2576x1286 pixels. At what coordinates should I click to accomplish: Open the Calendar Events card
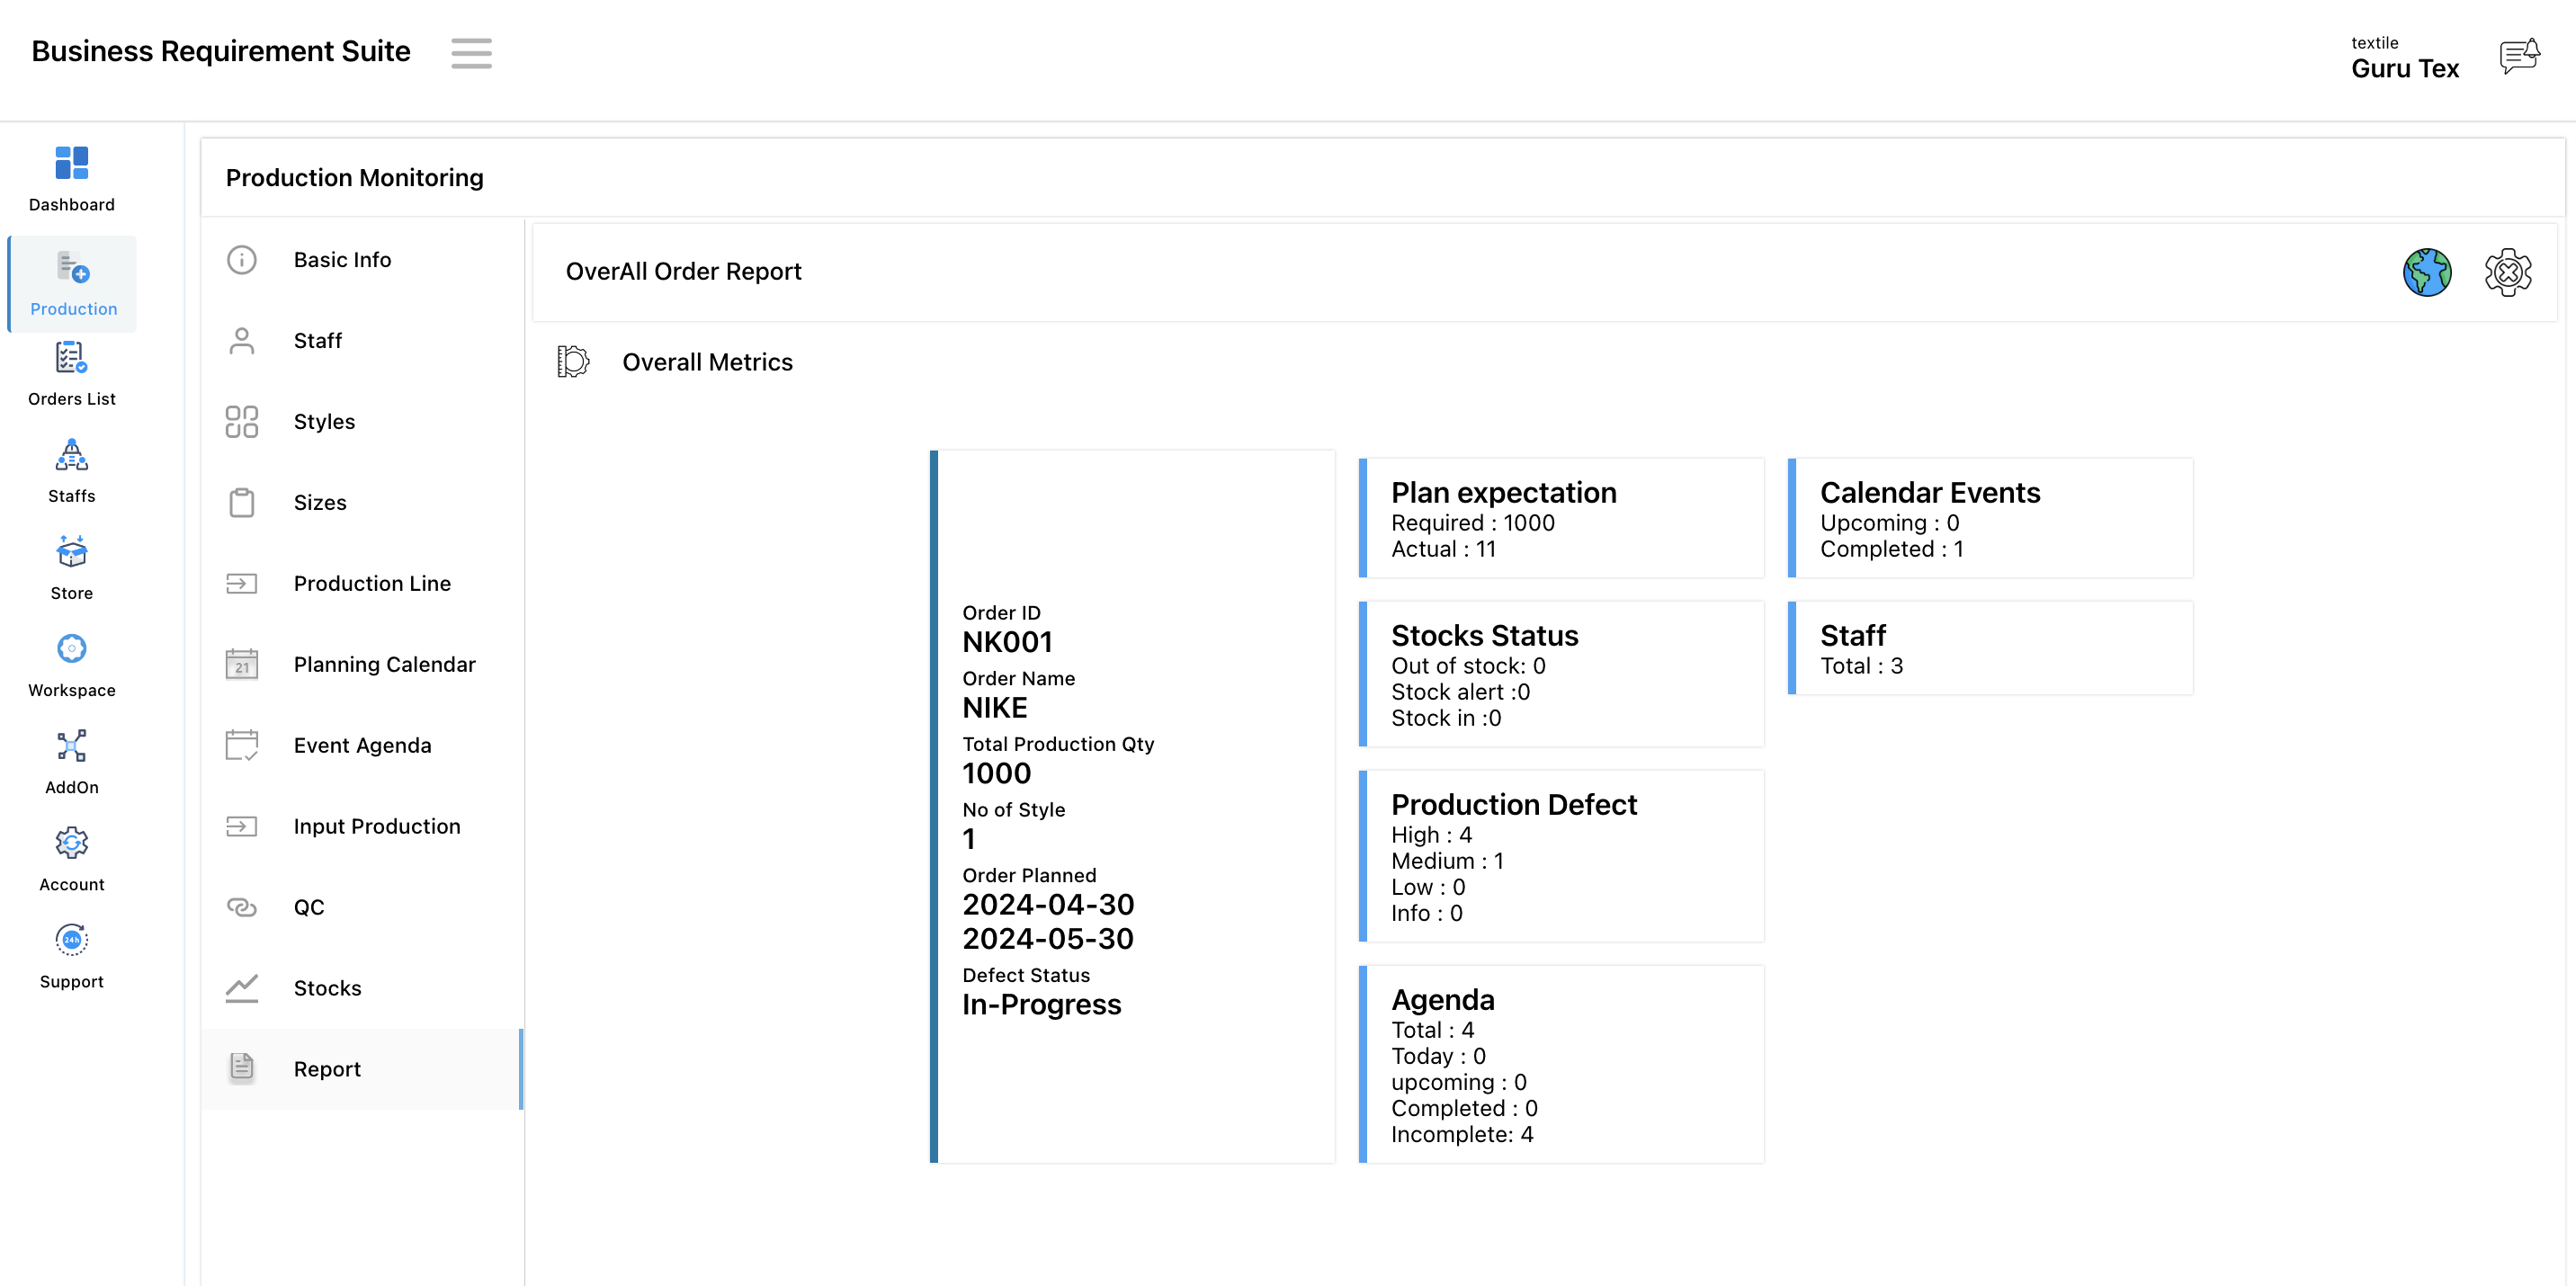pos(1990,518)
